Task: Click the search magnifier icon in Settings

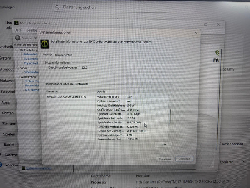Action: point(57,7)
